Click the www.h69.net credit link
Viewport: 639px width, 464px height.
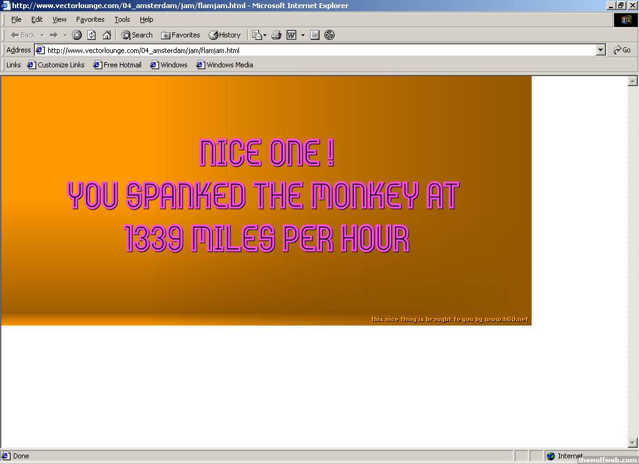(x=505, y=319)
